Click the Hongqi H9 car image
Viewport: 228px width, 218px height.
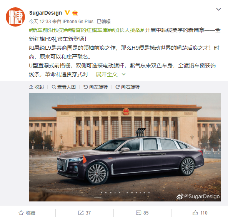tap(125, 147)
